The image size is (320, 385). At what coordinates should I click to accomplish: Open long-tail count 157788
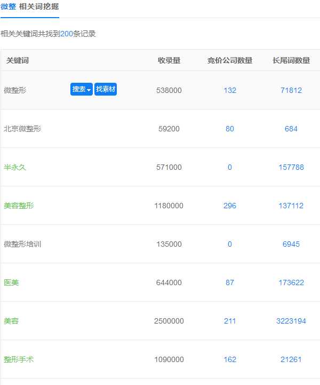tap(291, 167)
